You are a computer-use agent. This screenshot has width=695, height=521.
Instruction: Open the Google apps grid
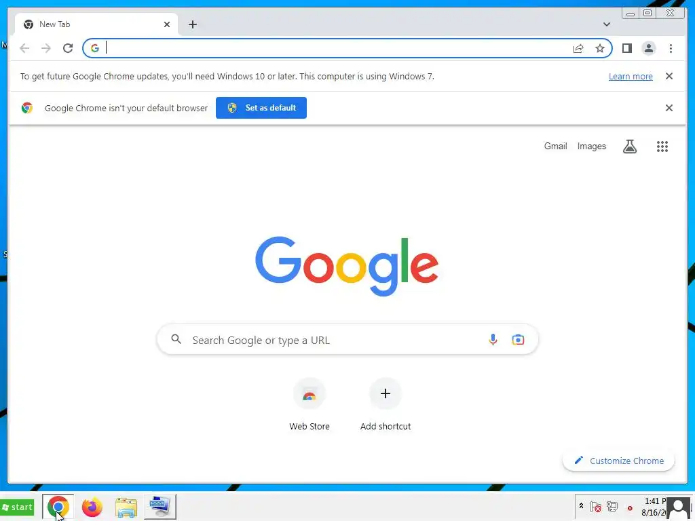point(662,147)
